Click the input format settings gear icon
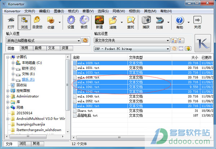 [x=85, y=41]
